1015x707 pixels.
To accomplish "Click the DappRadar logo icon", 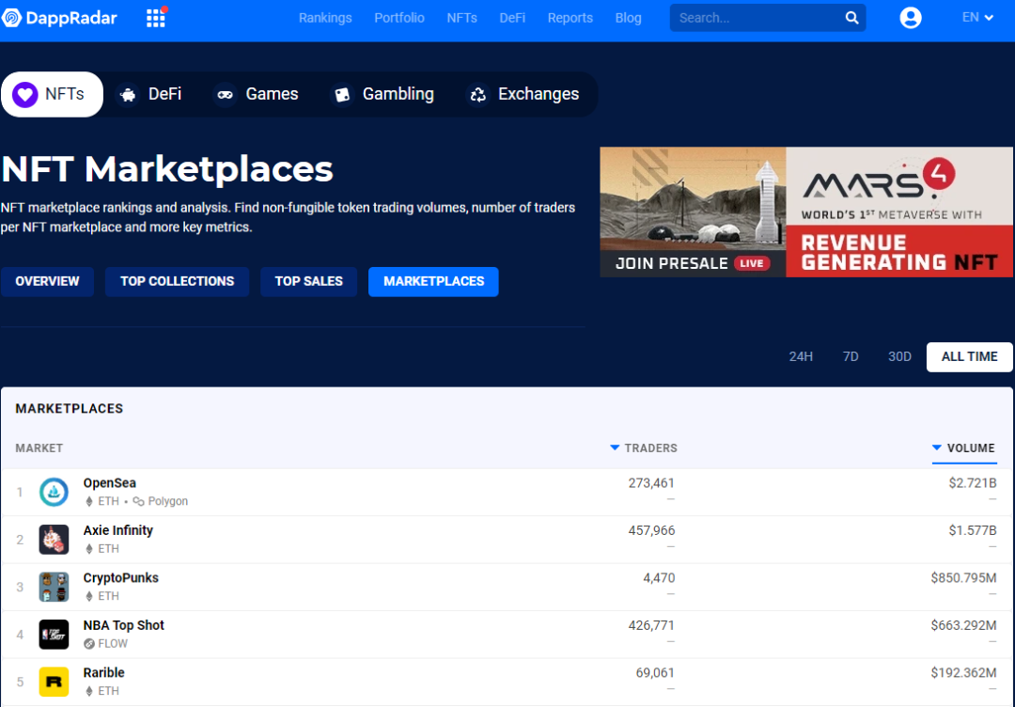I will (12, 18).
